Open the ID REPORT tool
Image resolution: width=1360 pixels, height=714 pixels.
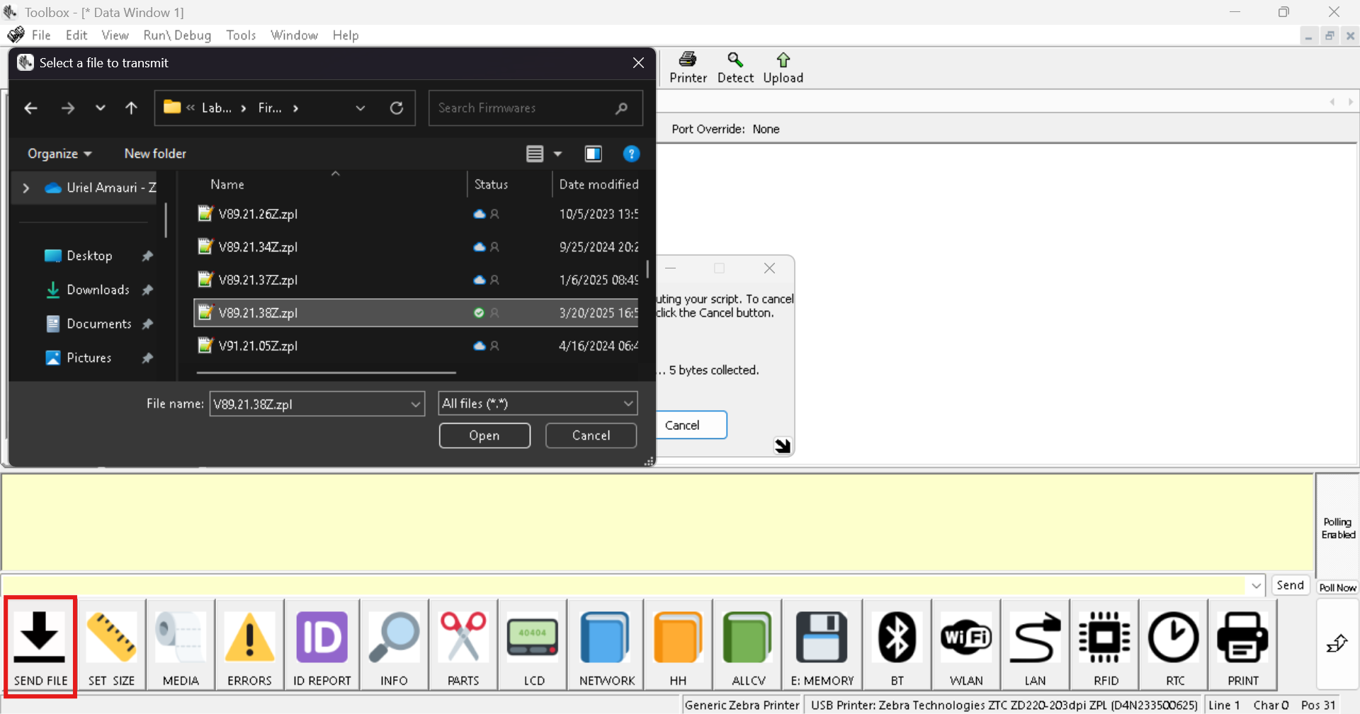[322, 645]
